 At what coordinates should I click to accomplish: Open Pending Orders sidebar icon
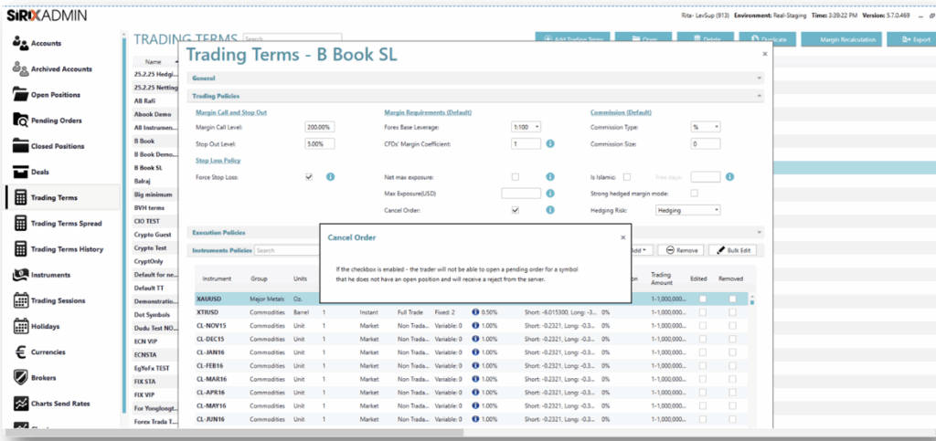coord(19,121)
